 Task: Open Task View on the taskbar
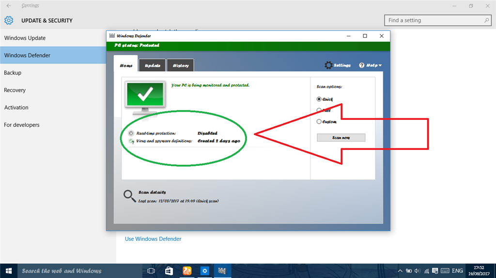click(x=151, y=271)
